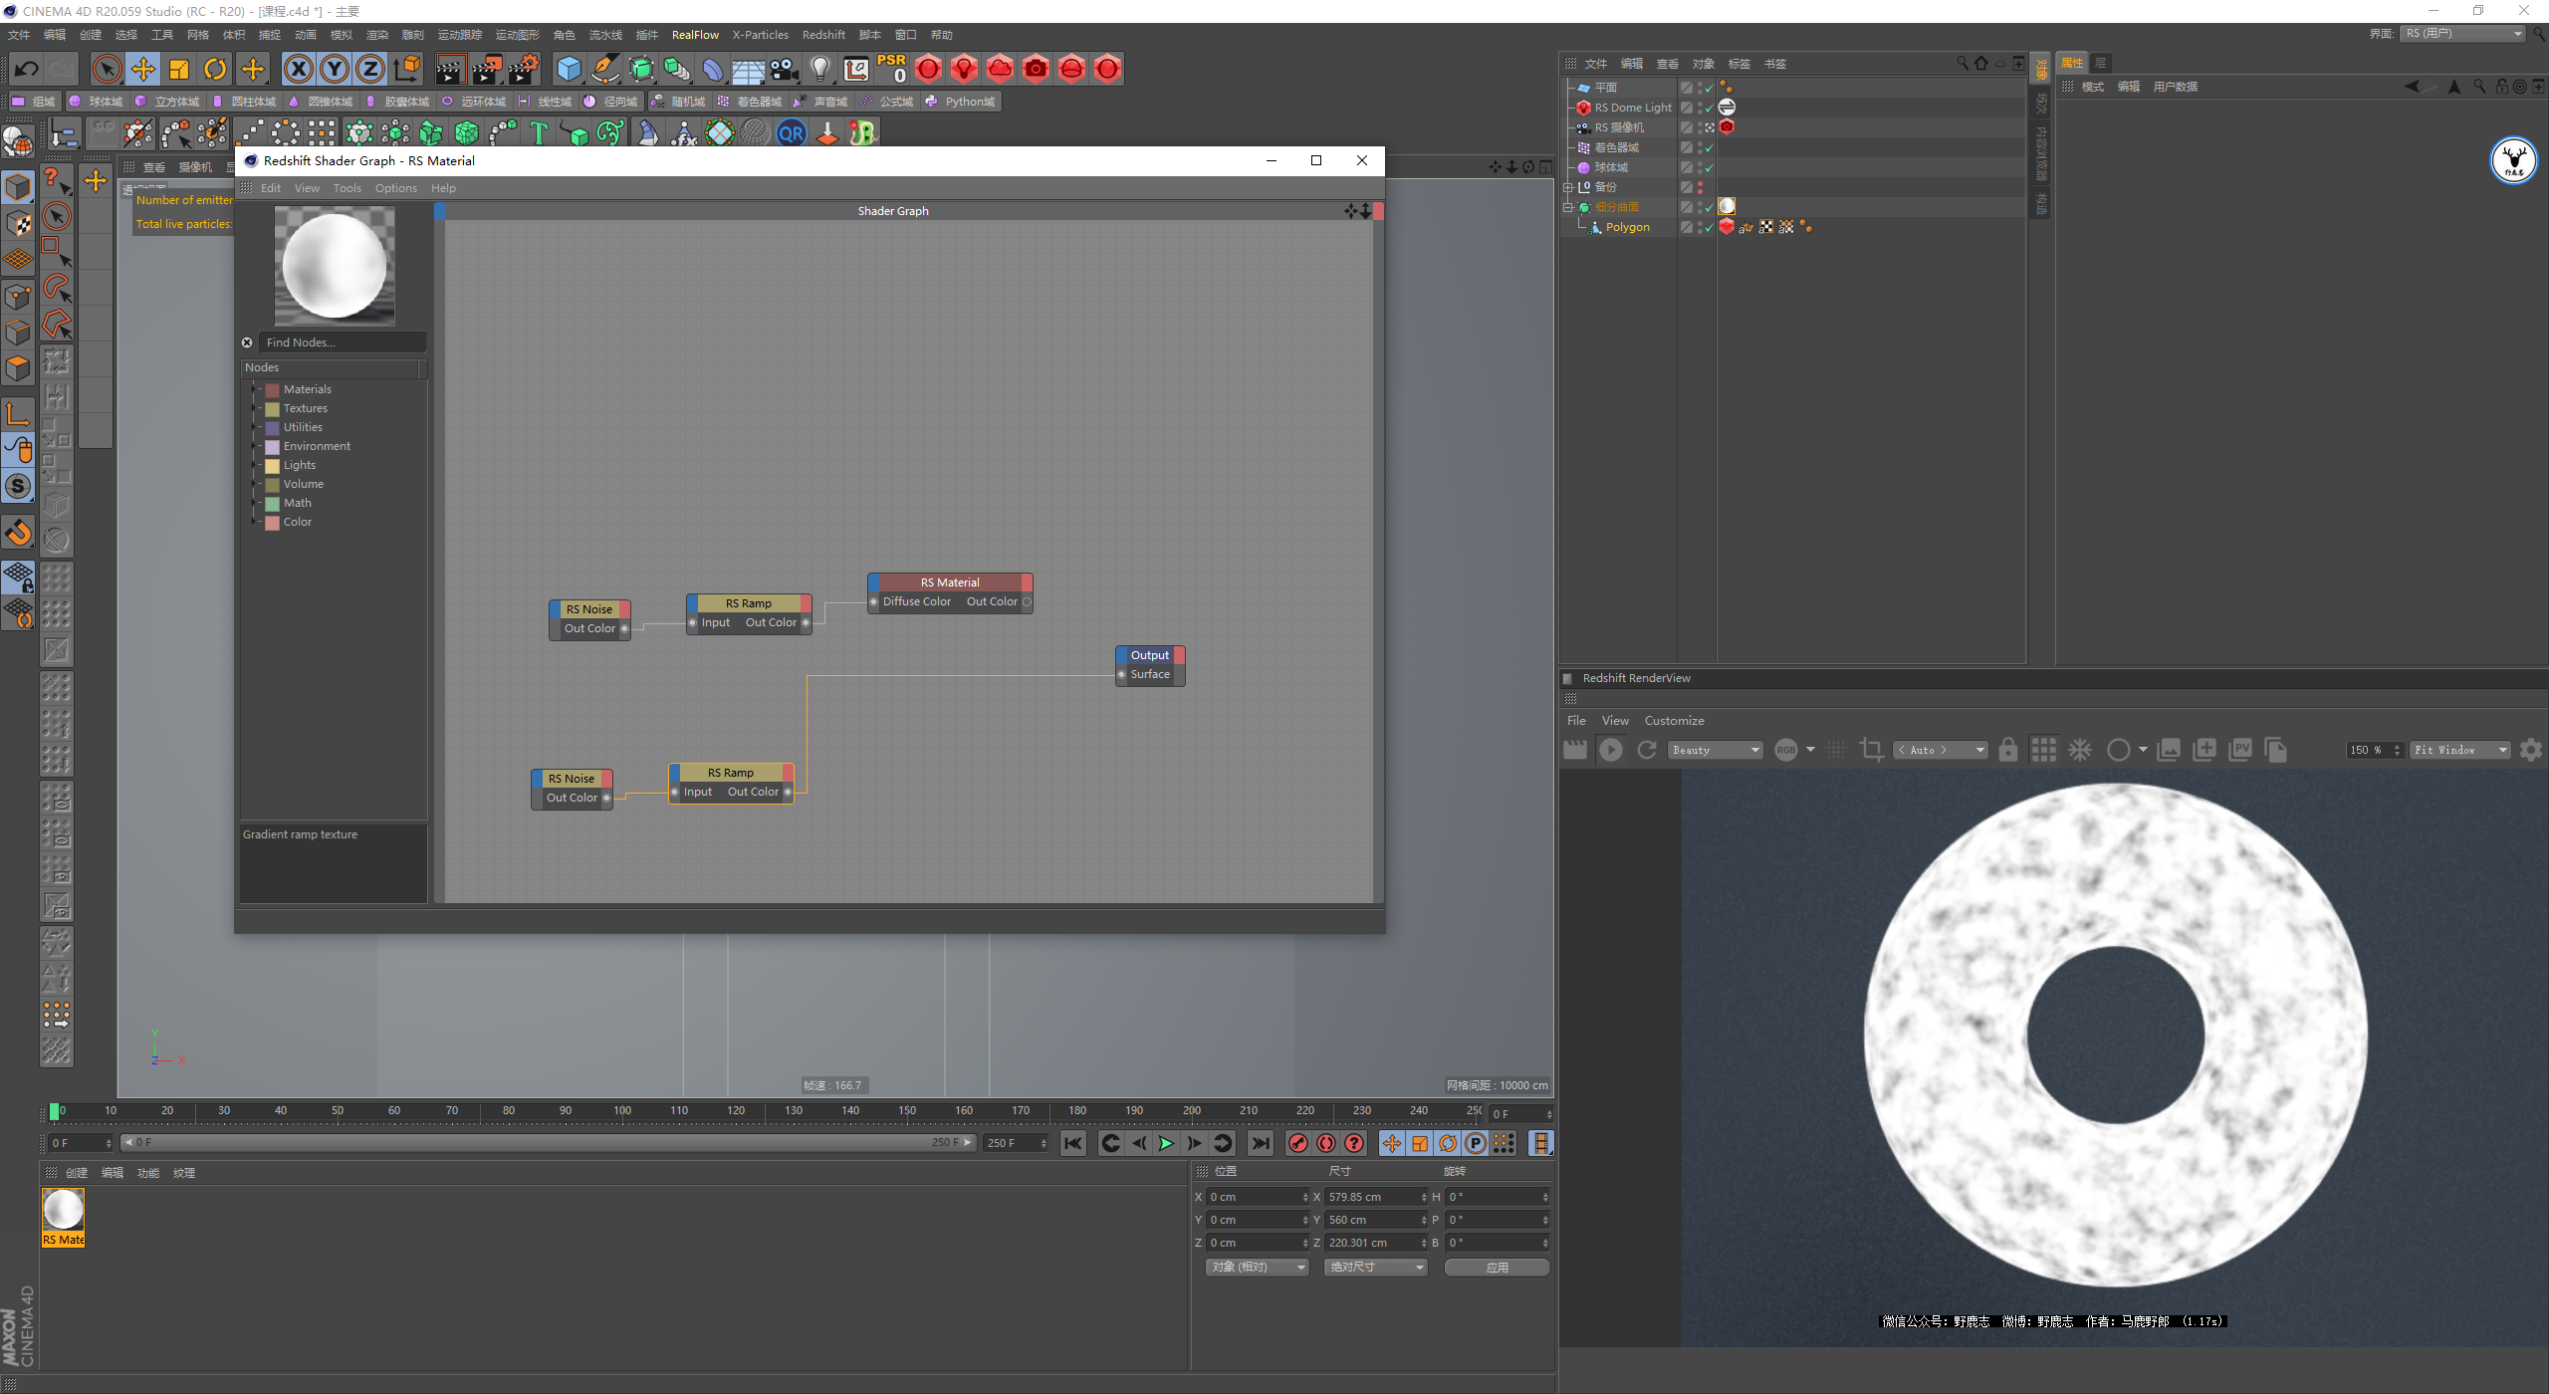This screenshot has width=2549, height=1394.
Task: Toggle the Polygon object enable checkmark
Action: tap(1709, 227)
